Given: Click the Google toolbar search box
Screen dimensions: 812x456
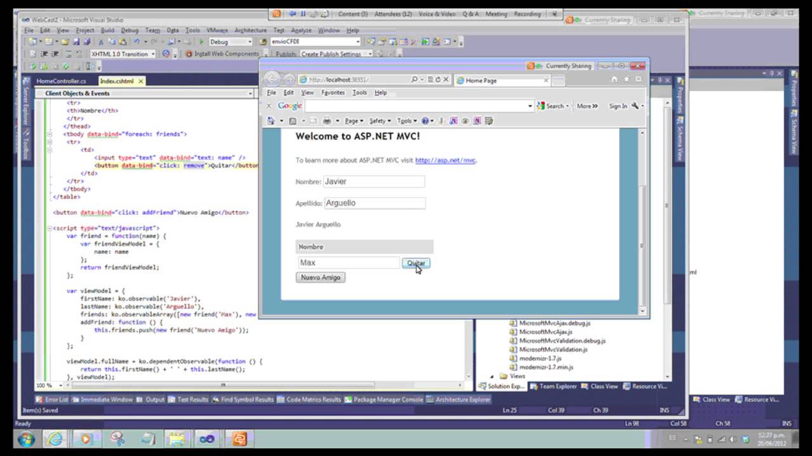Looking at the screenshot, I should [x=419, y=106].
